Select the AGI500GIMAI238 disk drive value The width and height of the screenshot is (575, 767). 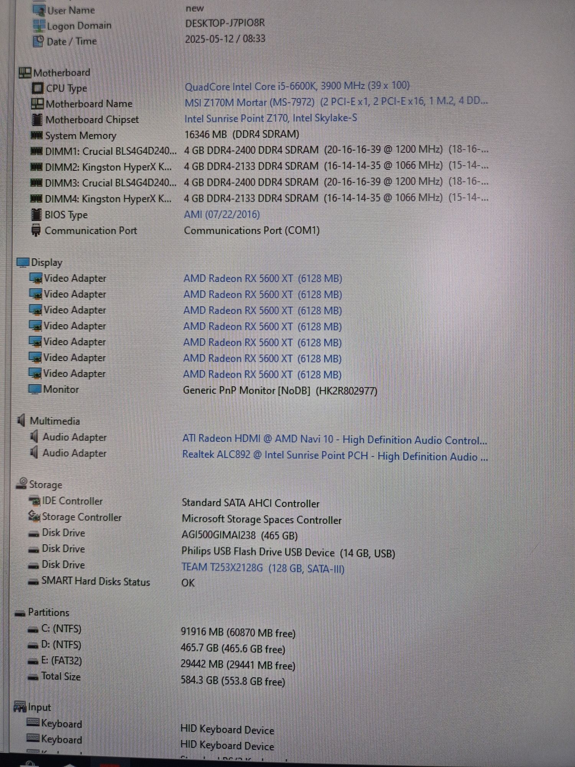240,535
